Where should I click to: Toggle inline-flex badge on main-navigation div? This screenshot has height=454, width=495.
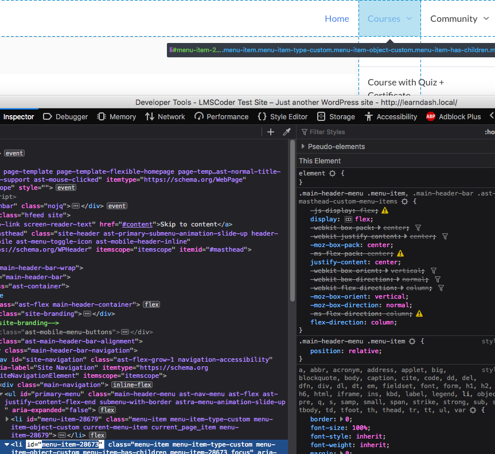click(131, 385)
